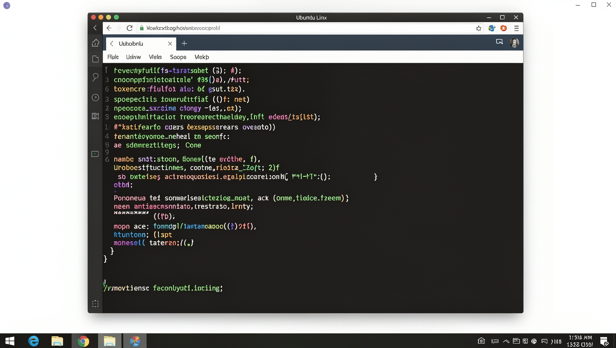Open the dotted grid icon at sidebar bottom
616x348 pixels.
95,303
